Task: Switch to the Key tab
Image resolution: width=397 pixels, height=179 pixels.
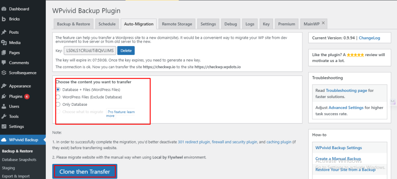Action: point(266,24)
